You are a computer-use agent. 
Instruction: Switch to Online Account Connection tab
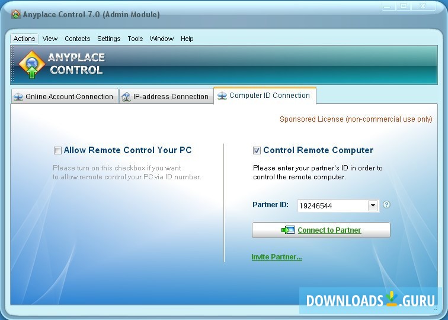(65, 96)
